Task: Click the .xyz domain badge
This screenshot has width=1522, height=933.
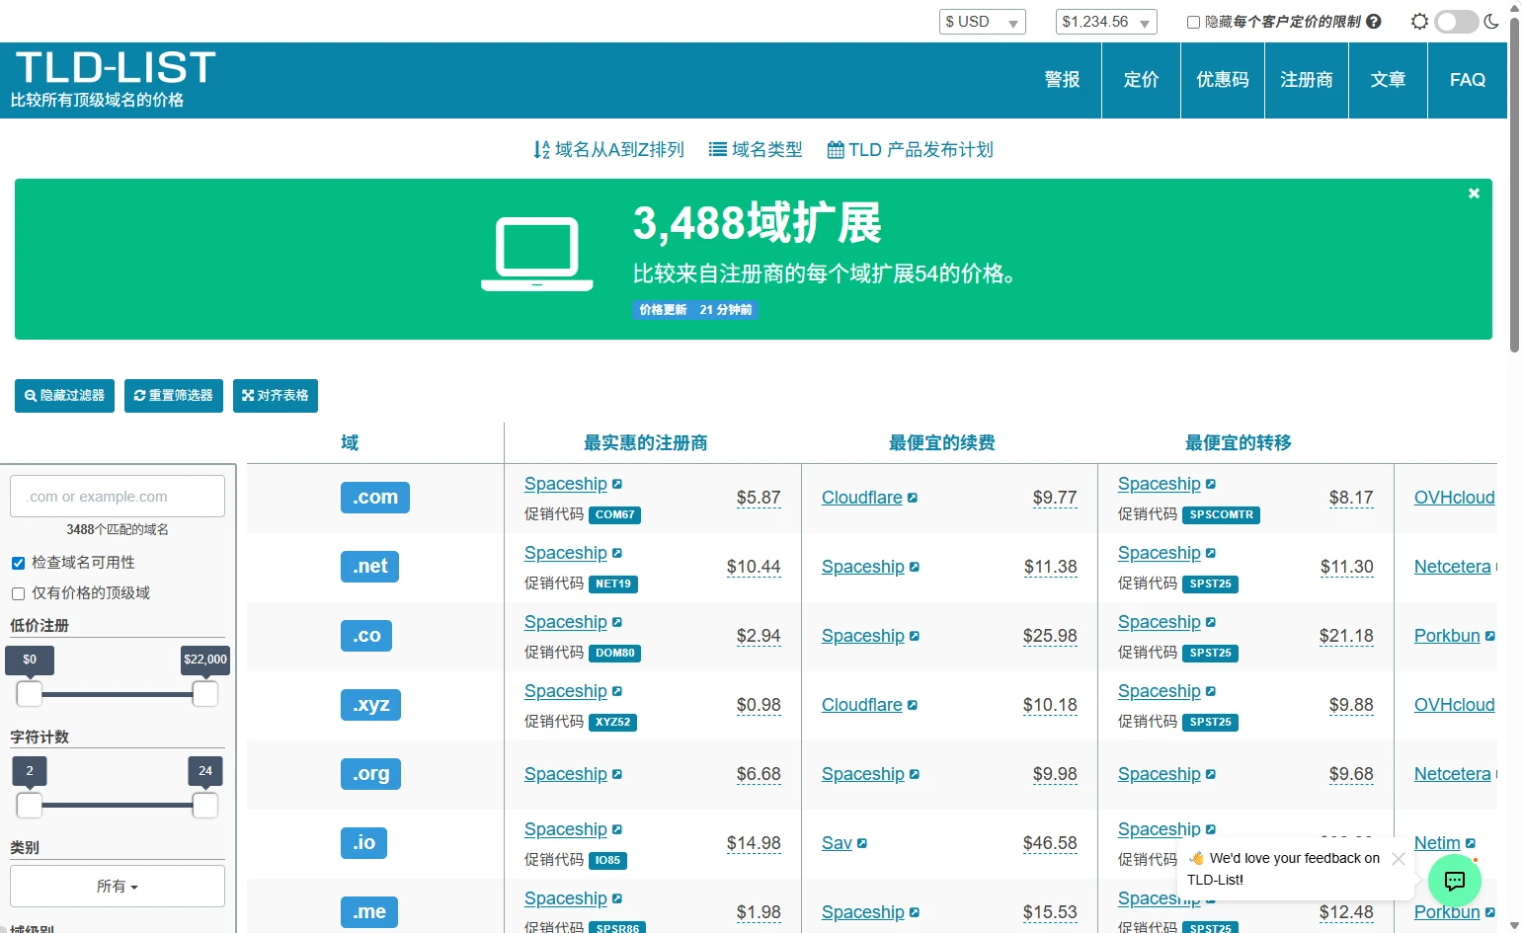Action: pyautogui.click(x=371, y=705)
